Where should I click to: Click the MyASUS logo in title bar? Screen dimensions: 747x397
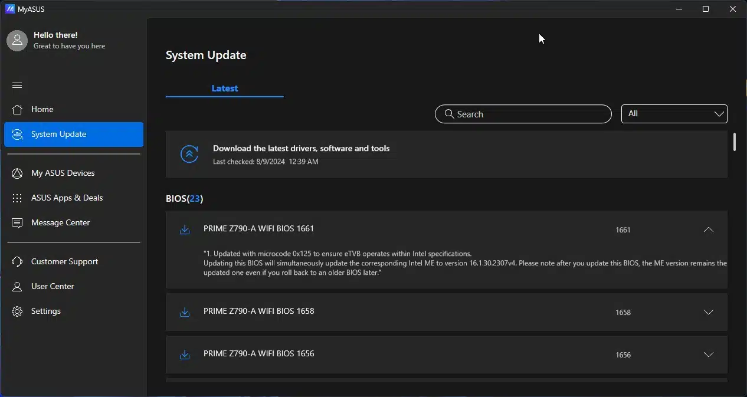click(x=9, y=9)
